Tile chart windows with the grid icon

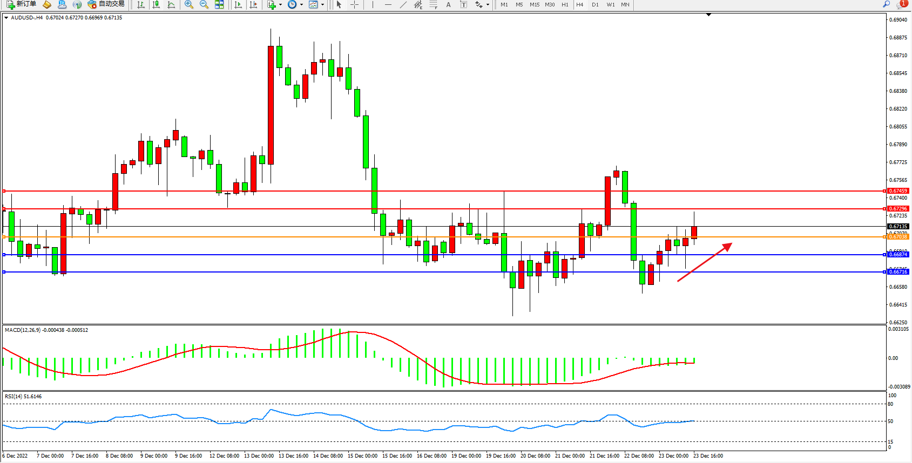(x=219, y=5)
